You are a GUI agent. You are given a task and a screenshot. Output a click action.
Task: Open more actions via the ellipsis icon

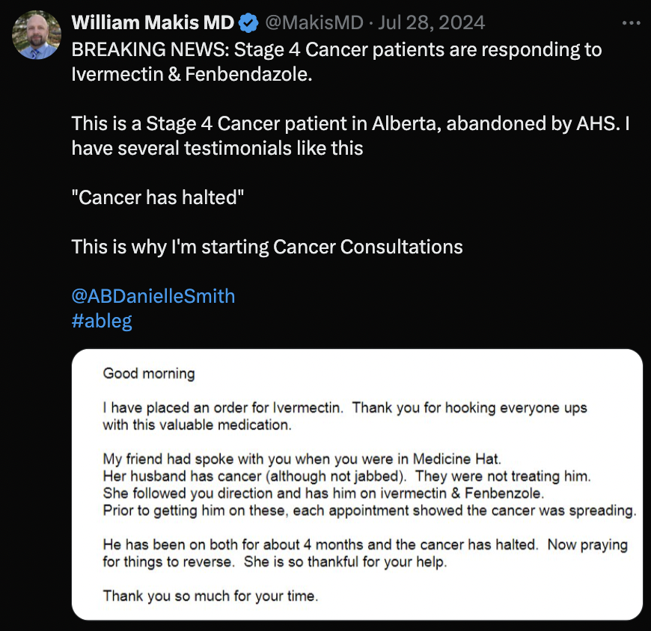click(631, 22)
